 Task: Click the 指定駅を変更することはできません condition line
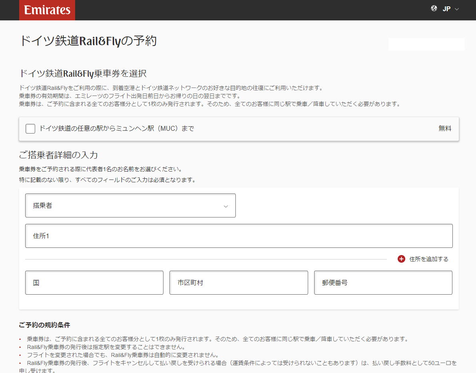click(x=106, y=347)
